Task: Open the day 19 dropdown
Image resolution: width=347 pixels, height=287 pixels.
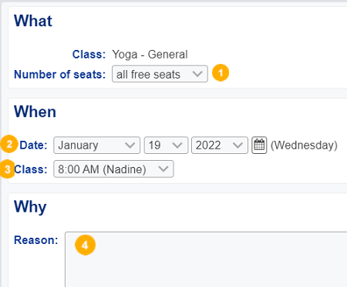Action: [166, 145]
